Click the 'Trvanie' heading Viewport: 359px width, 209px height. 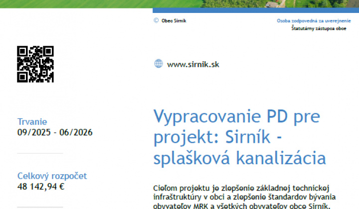pyautogui.click(x=32, y=122)
